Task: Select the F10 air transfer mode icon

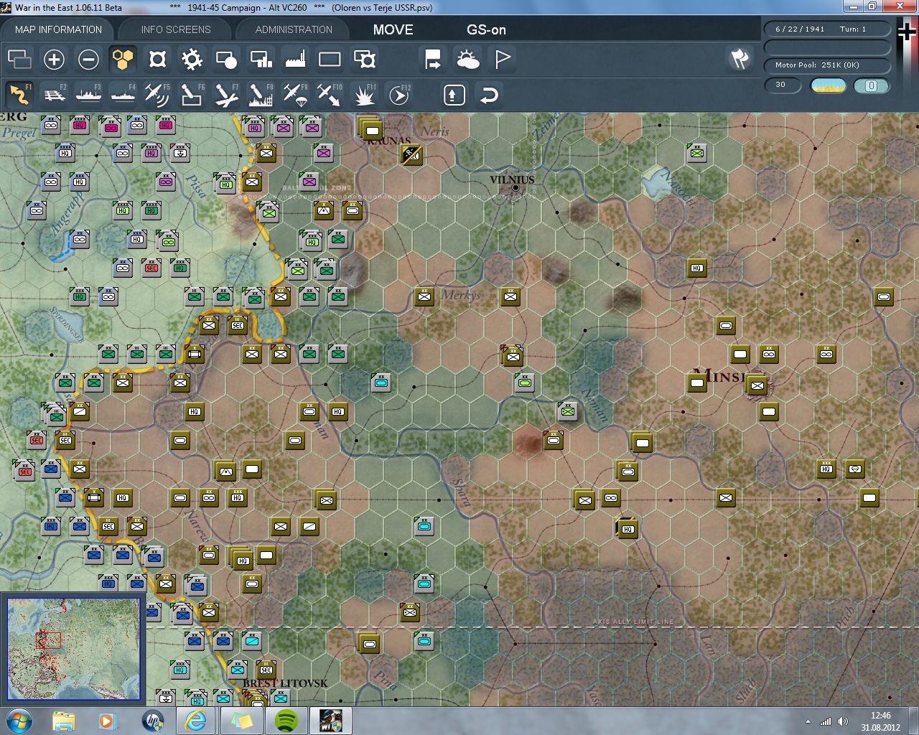Action: pos(330,95)
